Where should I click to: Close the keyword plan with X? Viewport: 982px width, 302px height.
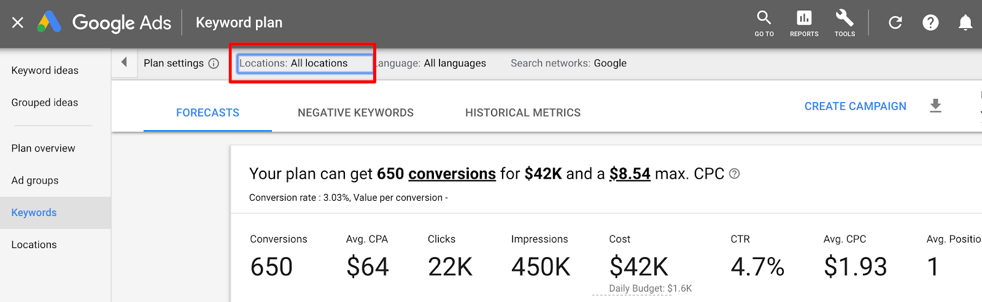(x=18, y=23)
